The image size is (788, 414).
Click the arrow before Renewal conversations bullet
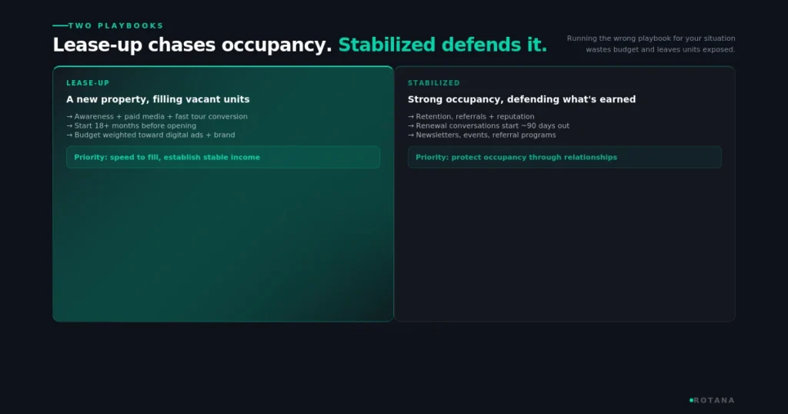point(411,126)
